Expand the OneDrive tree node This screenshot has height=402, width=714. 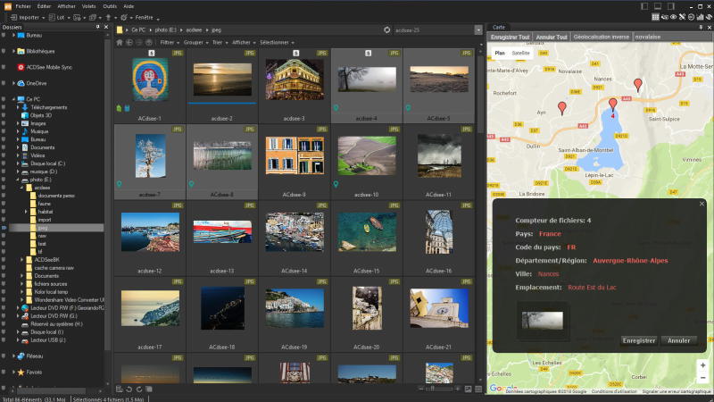pos(13,83)
